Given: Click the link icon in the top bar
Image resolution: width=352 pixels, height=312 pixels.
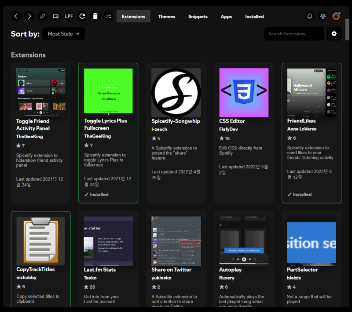Looking at the screenshot, I should [43, 16].
